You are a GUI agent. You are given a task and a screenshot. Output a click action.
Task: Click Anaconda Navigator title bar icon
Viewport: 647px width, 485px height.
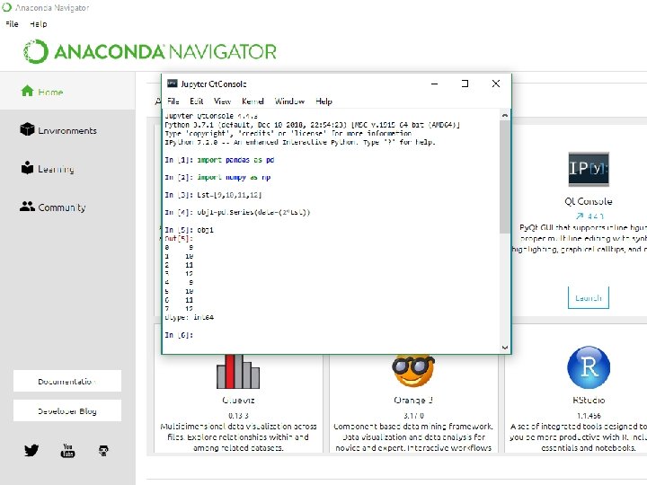7,7
